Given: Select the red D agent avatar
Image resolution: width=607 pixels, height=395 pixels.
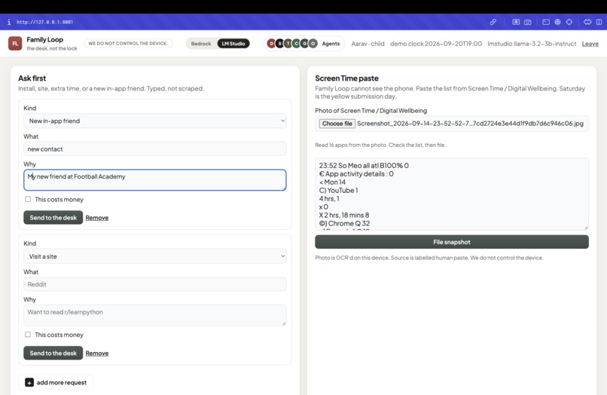Looking at the screenshot, I should tap(271, 44).
